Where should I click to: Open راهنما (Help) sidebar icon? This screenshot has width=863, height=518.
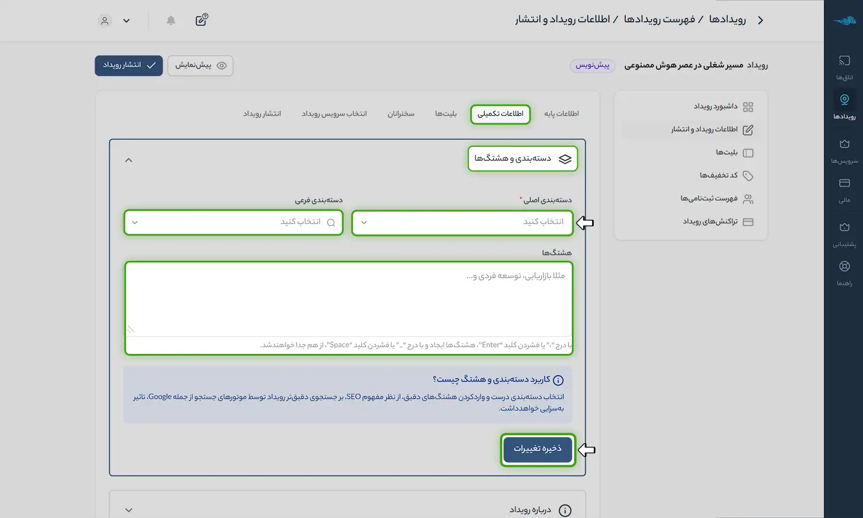click(x=844, y=273)
